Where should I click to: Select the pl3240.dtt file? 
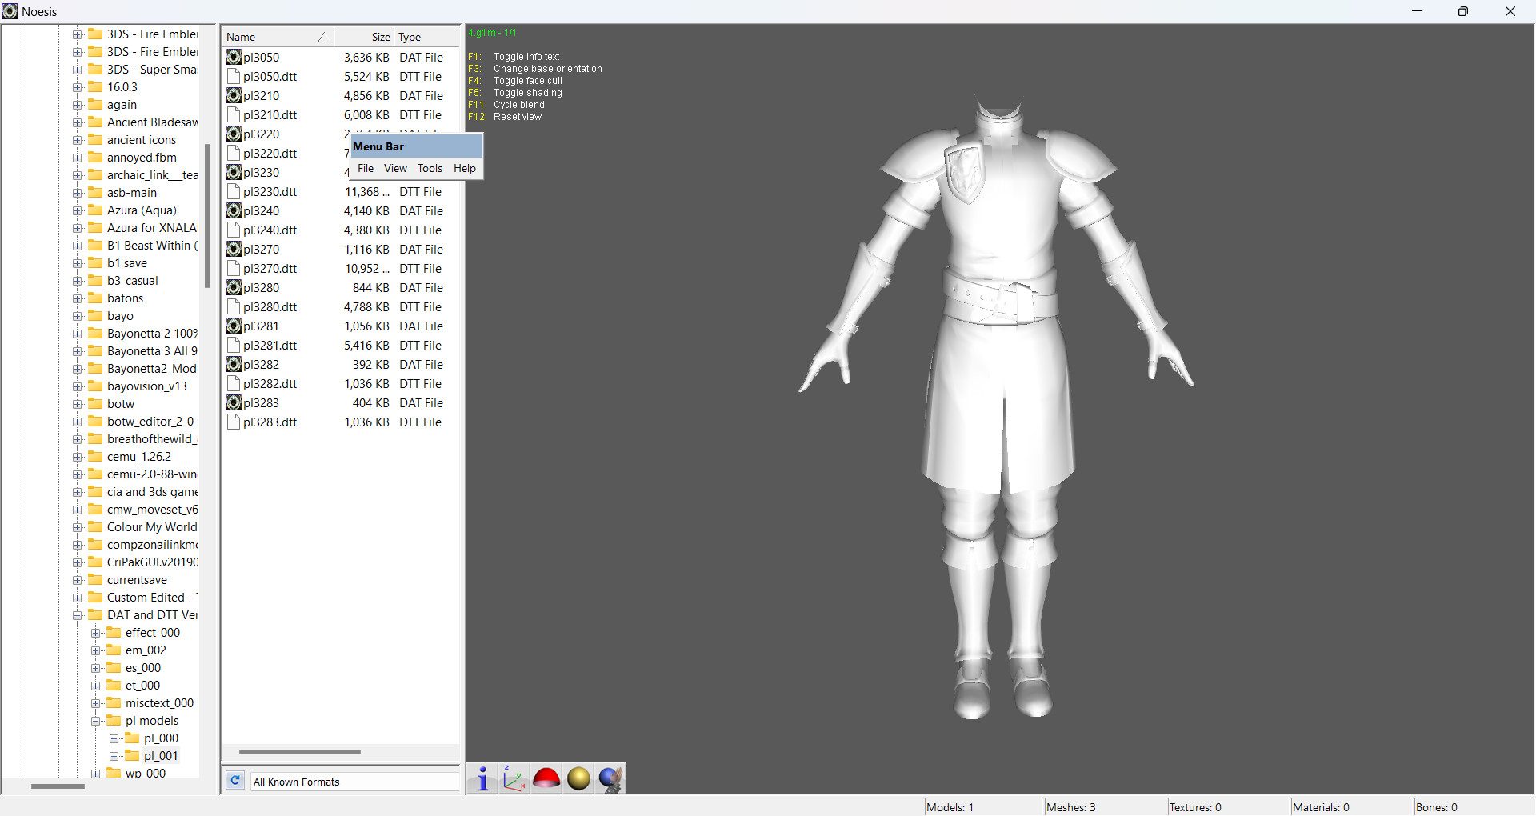tap(270, 230)
